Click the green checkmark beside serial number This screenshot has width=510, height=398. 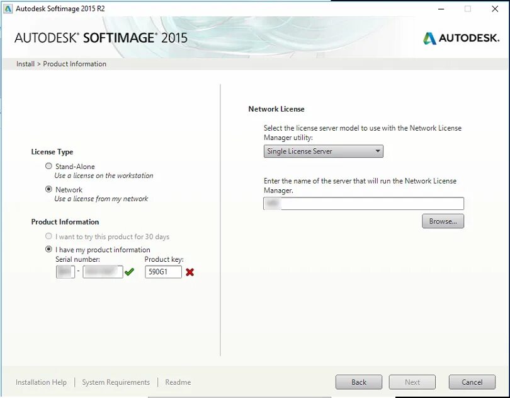pos(129,271)
